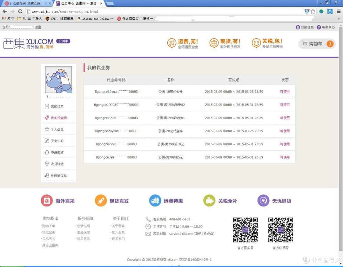Screen dimensions: 343x267
Task: Click the 关税全补 piggy bank icon
Action: tap(209, 200)
